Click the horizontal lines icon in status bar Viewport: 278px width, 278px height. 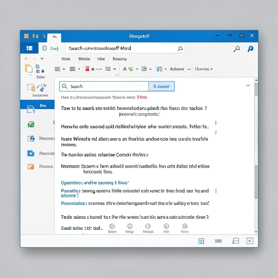218,241
